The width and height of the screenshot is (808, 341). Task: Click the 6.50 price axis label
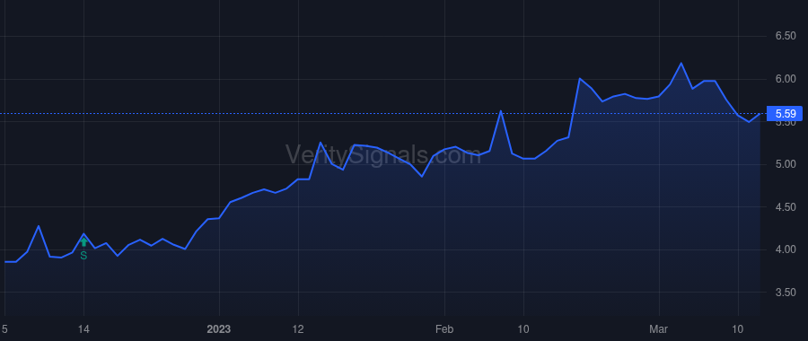(x=786, y=36)
